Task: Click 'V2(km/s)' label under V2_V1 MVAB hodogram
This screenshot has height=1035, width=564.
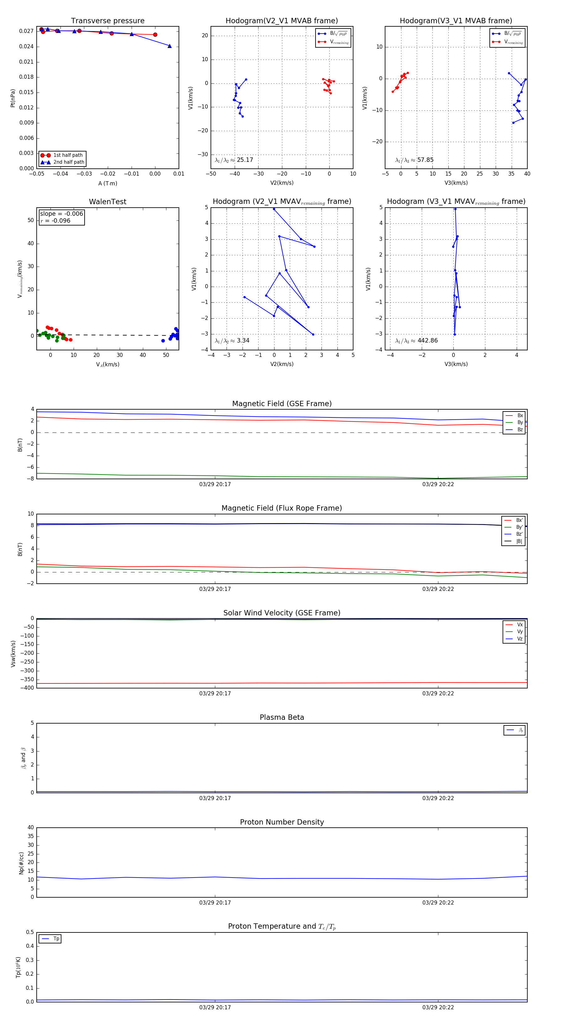Action: pos(282,183)
